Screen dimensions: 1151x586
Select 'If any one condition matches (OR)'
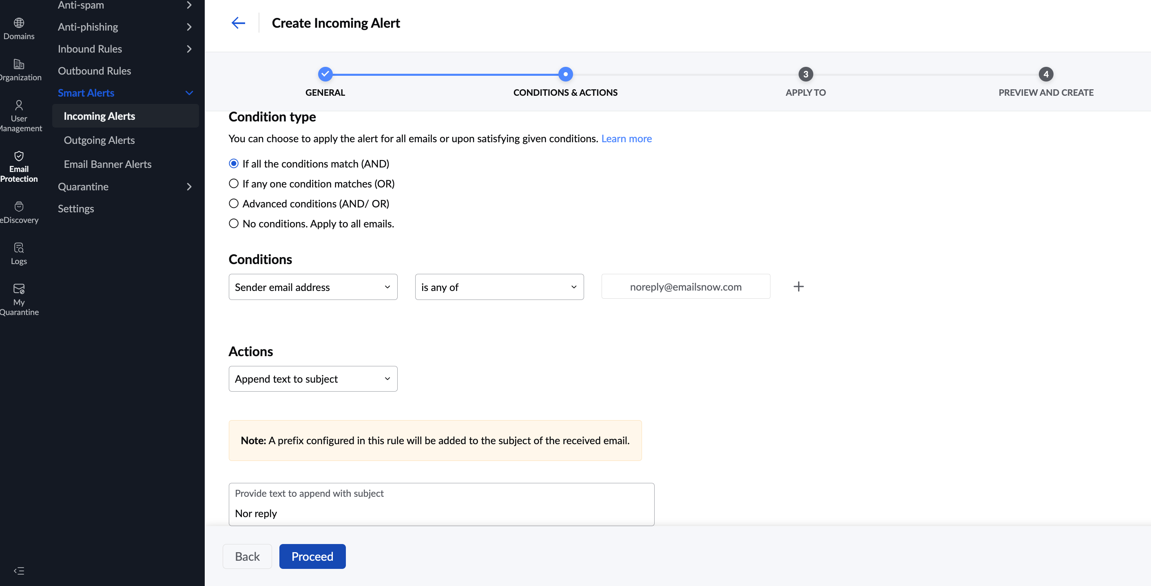click(x=234, y=183)
